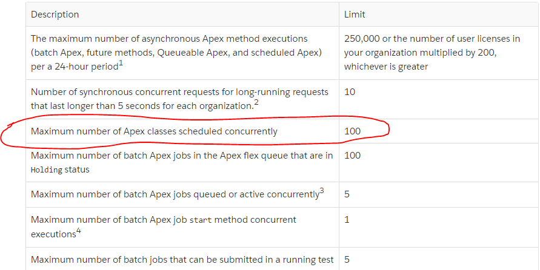Screen dimensions: 540x270
Task: Select the asynchronous Apex method executions description
Action: coord(169,52)
